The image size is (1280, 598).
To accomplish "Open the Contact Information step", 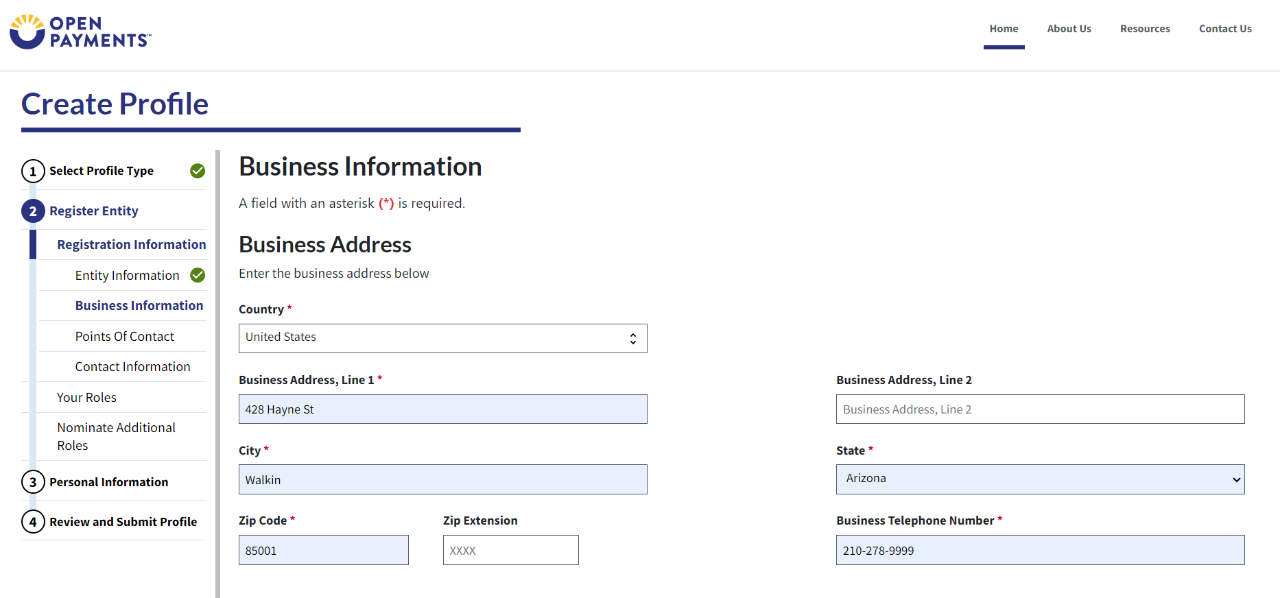I will tap(132, 366).
